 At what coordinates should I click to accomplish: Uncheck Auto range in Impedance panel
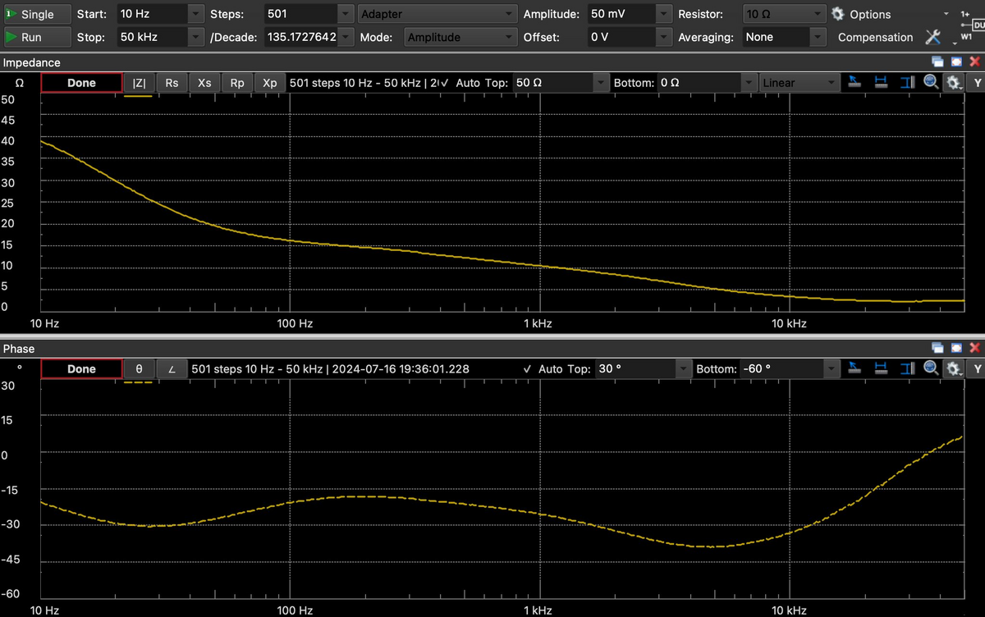(x=460, y=83)
